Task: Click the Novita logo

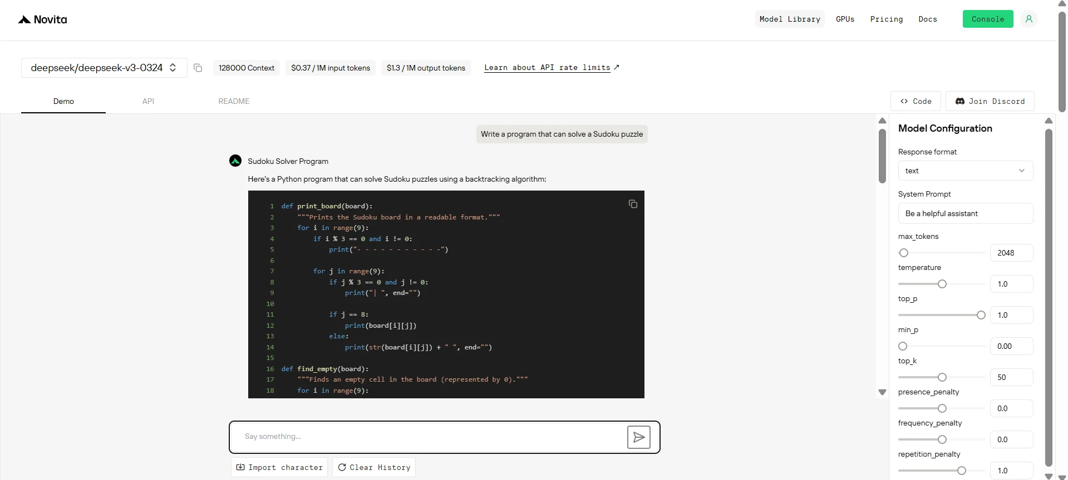Action: click(42, 19)
